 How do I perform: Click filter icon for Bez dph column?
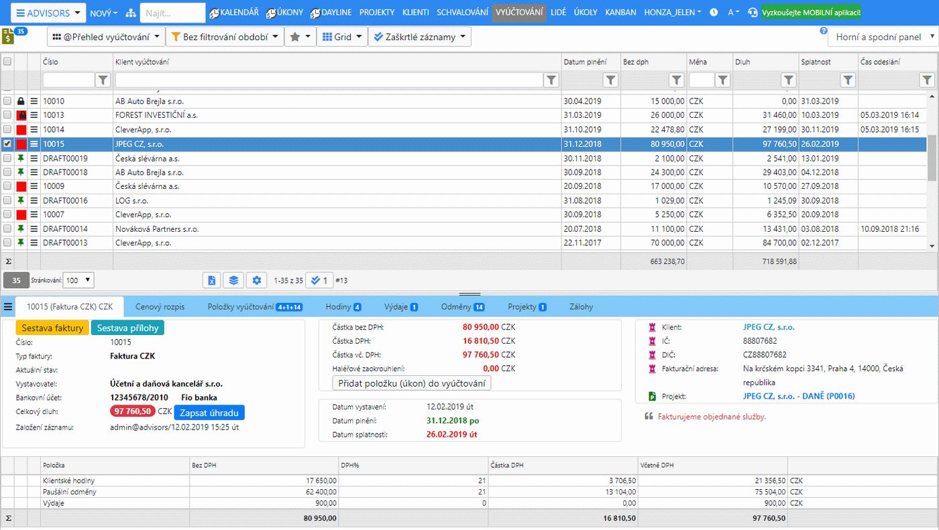tap(676, 80)
